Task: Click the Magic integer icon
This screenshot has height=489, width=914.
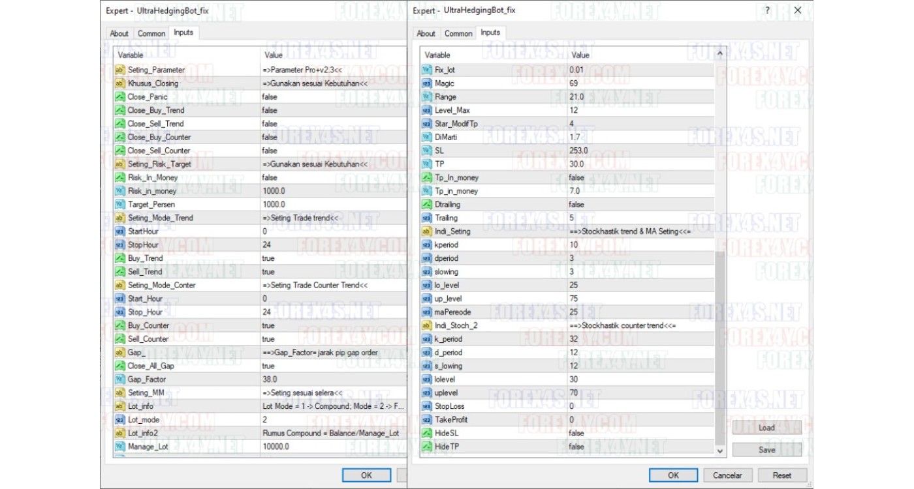Action: click(427, 83)
